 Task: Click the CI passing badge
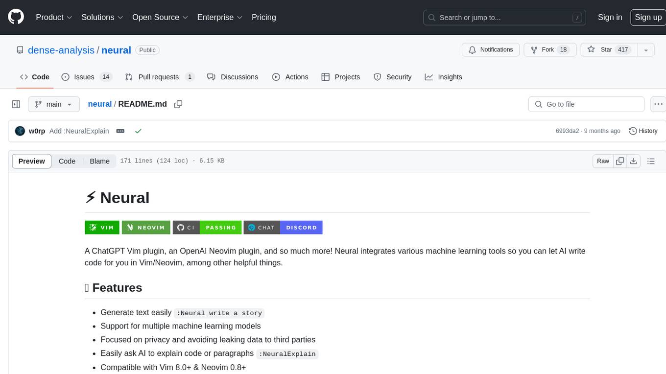207,228
